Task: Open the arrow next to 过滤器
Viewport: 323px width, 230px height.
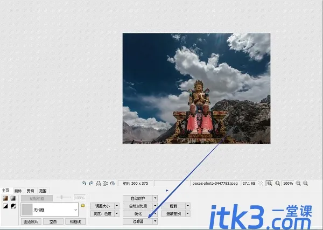Action: point(156,221)
